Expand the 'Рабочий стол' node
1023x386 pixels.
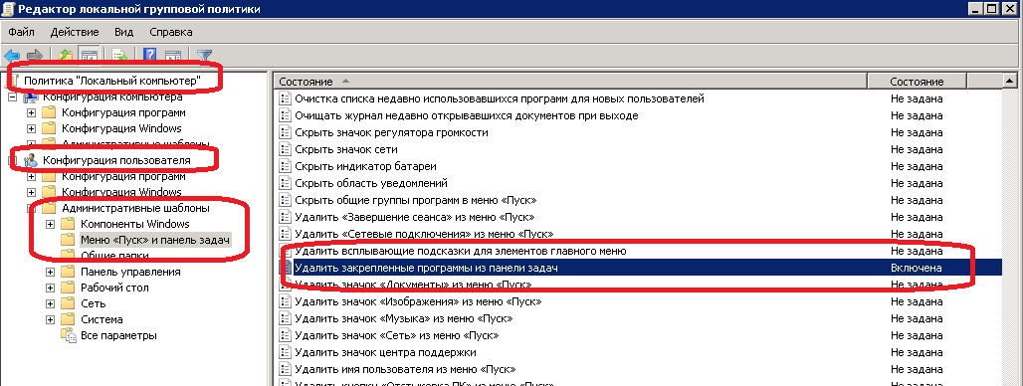(x=50, y=288)
